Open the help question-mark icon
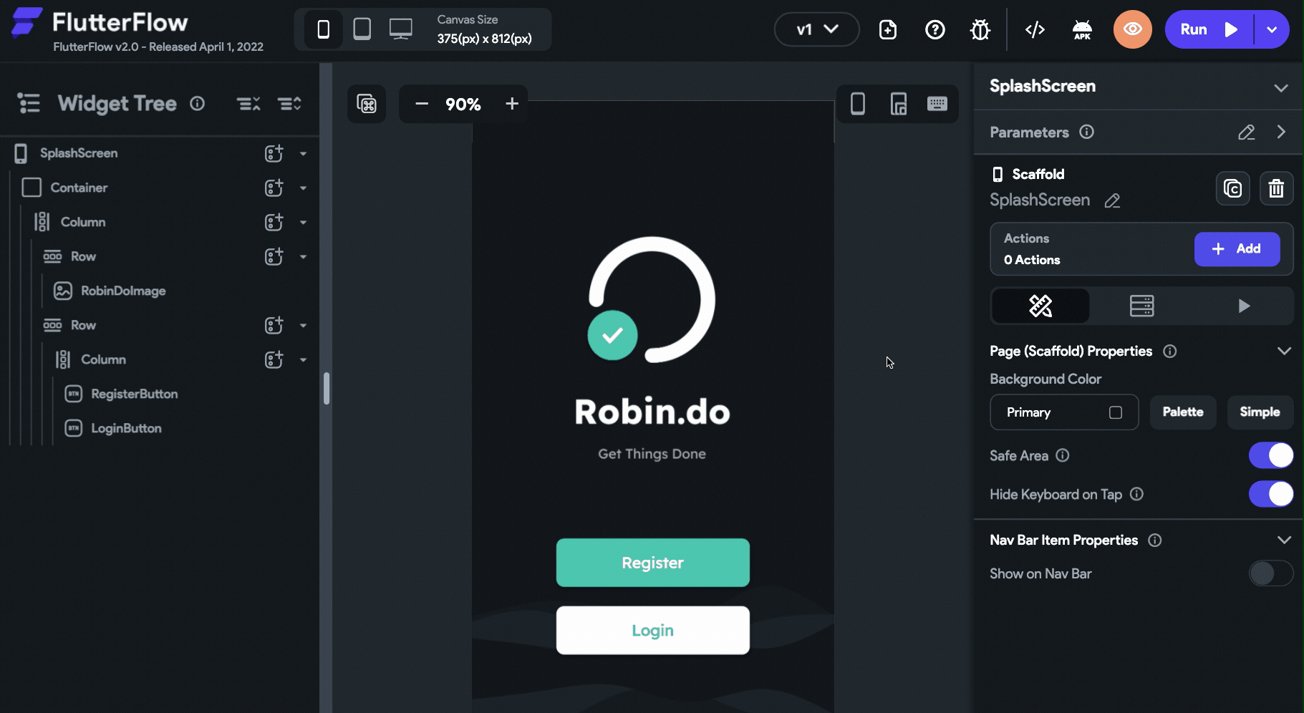Screen dimensions: 1304x713 coord(935,29)
